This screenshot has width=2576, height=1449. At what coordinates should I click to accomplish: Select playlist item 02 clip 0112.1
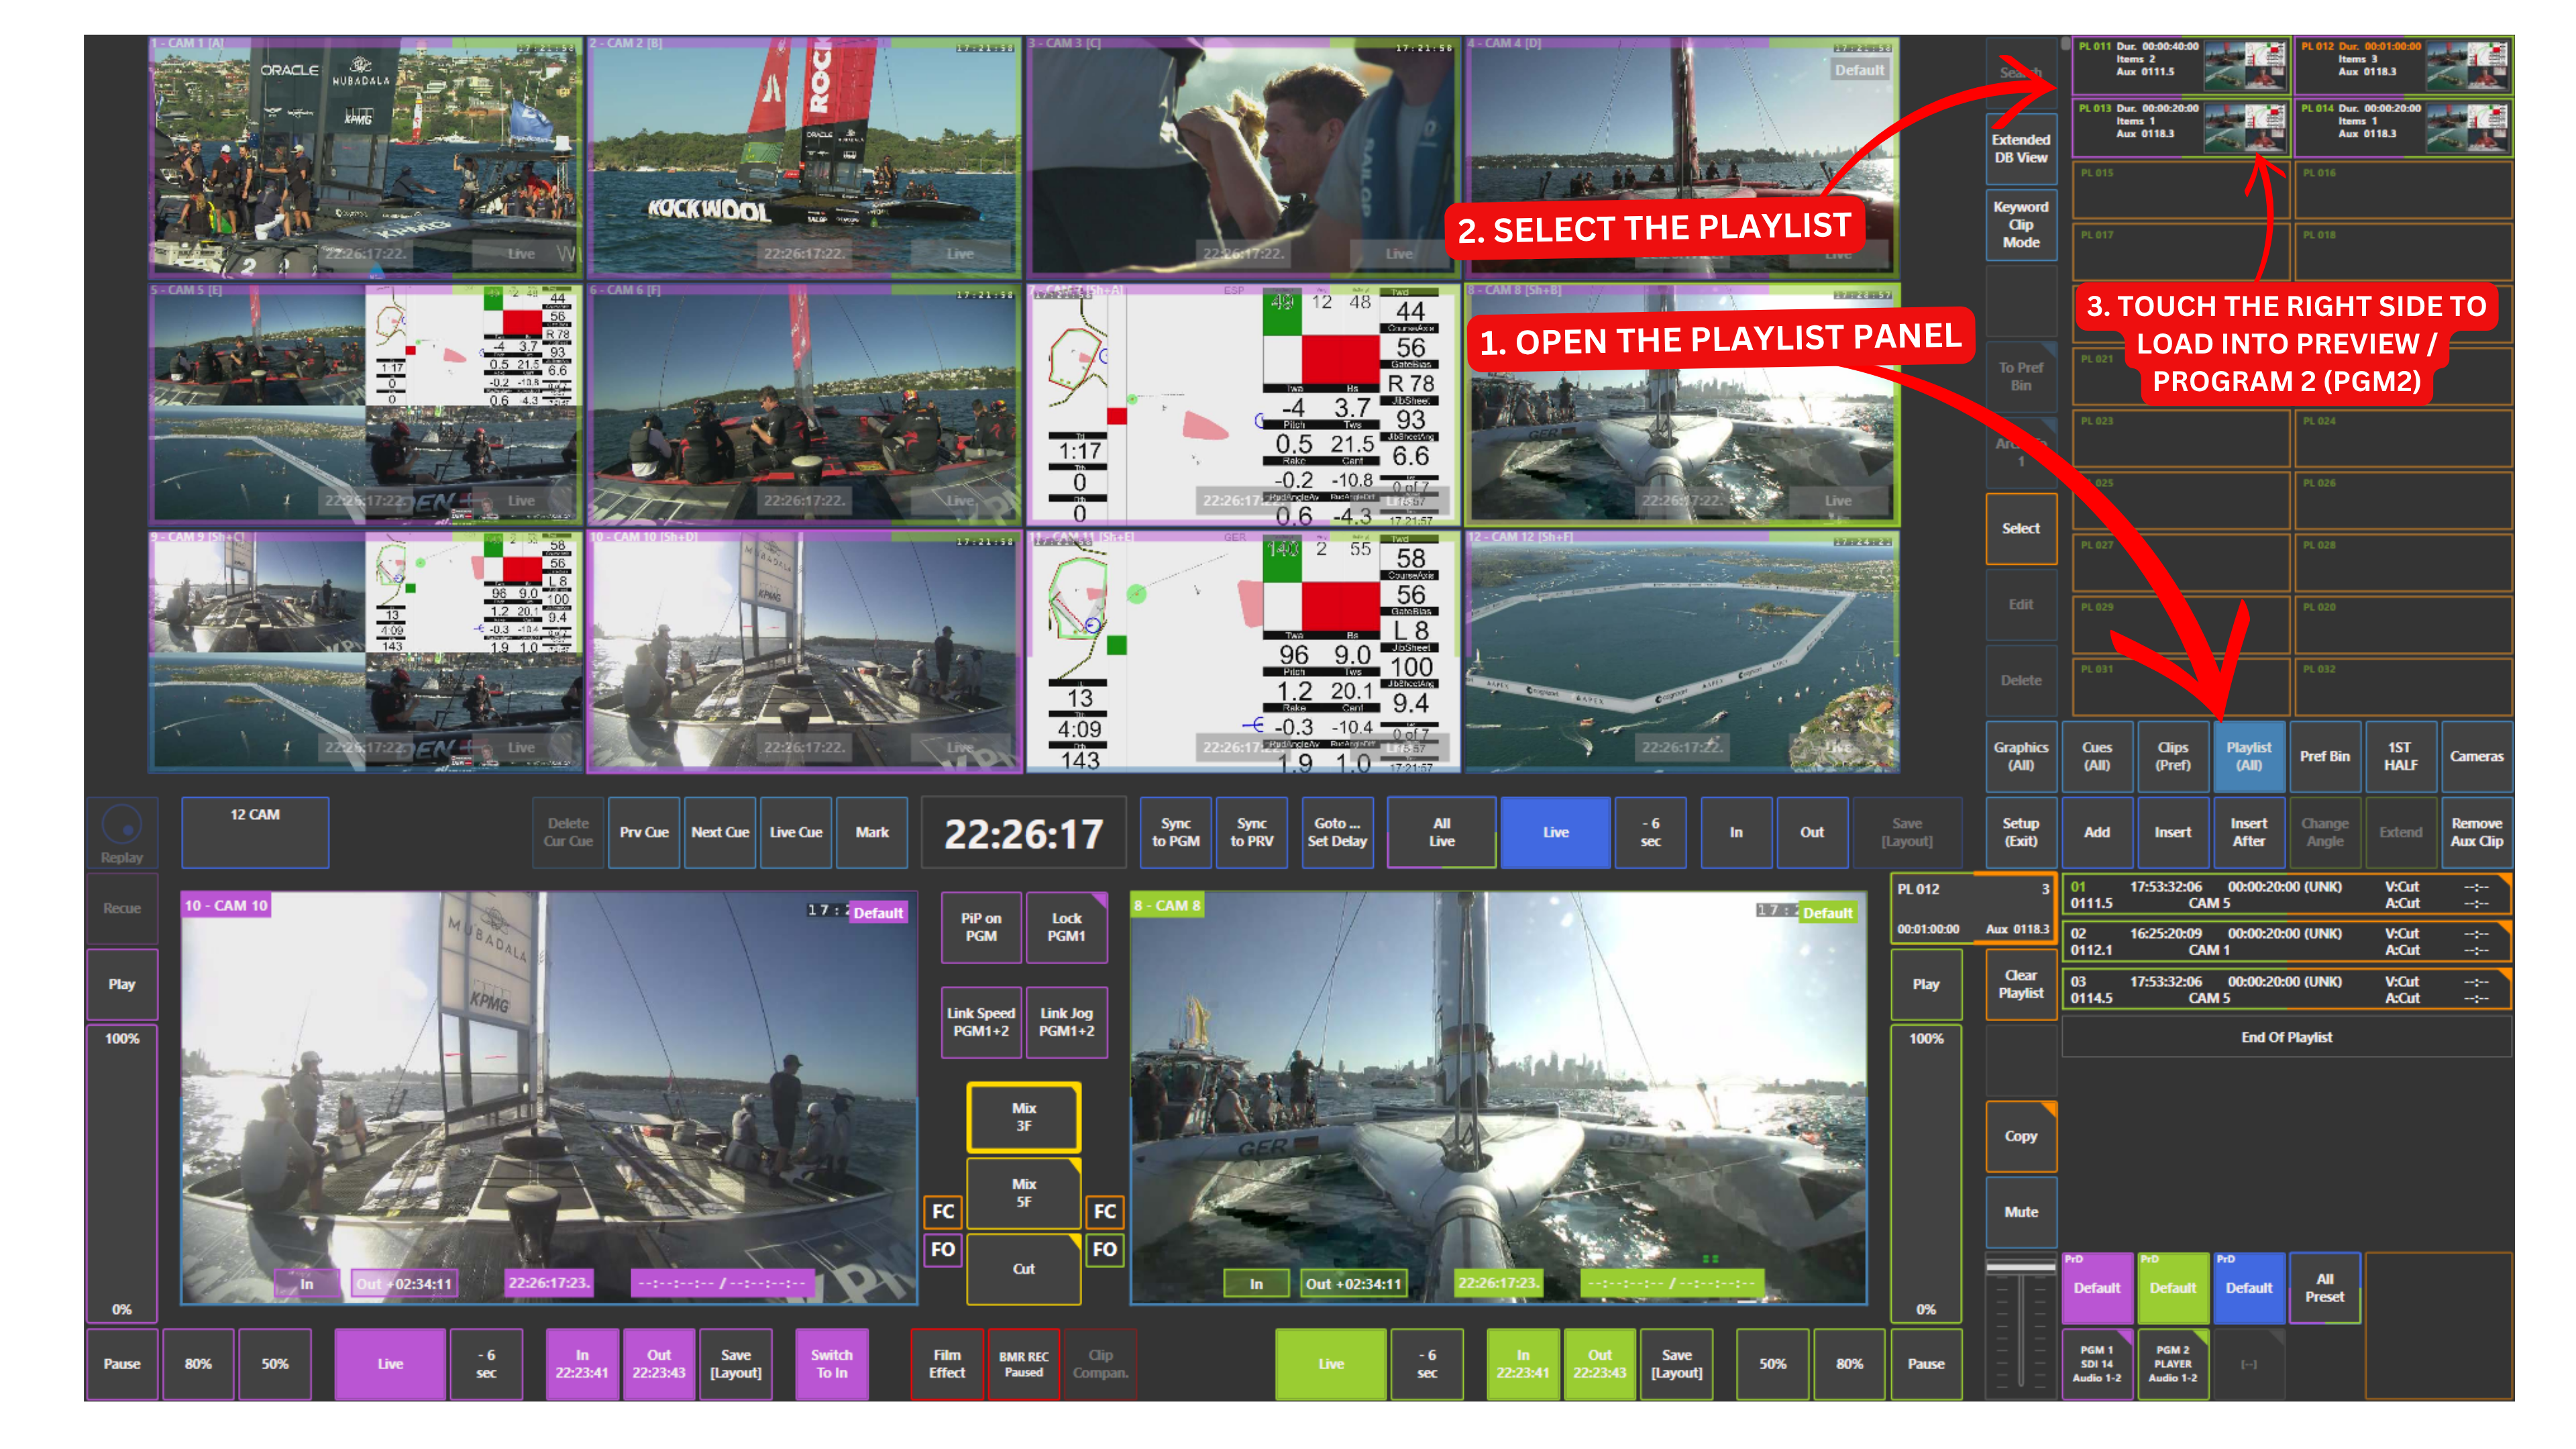click(x=2287, y=942)
